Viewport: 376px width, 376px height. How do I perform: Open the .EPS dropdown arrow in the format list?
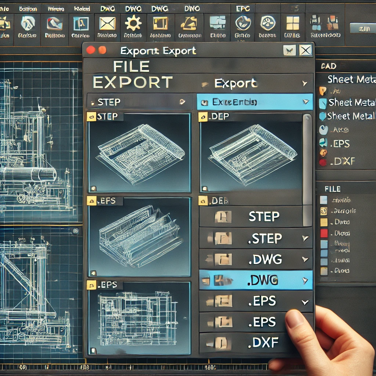point(305,302)
